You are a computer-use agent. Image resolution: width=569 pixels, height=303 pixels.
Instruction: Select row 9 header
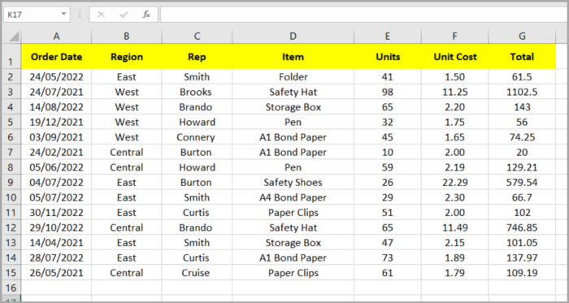11,182
